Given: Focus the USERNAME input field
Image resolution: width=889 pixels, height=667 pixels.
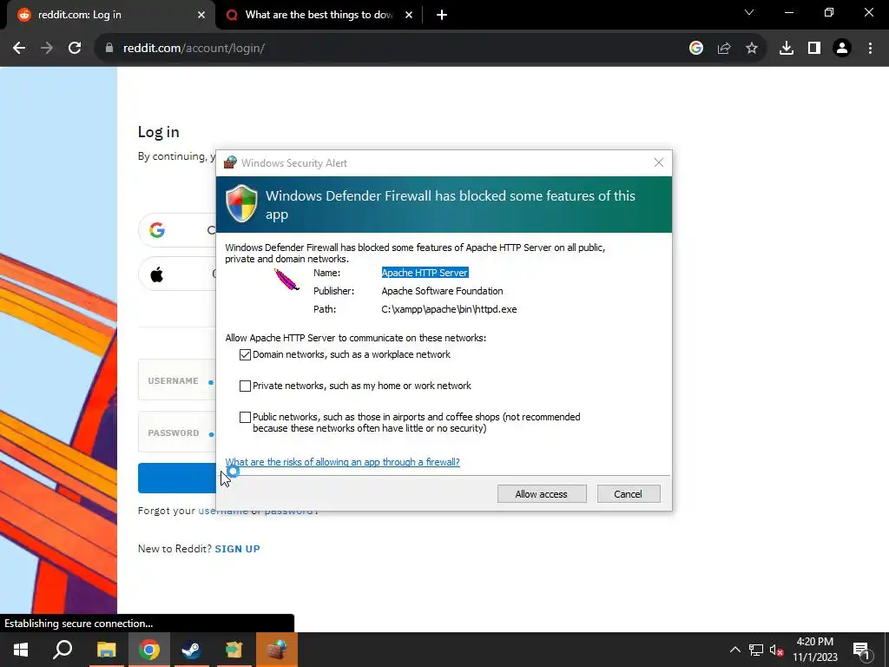Looking at the screenshot, I should 177,380.
